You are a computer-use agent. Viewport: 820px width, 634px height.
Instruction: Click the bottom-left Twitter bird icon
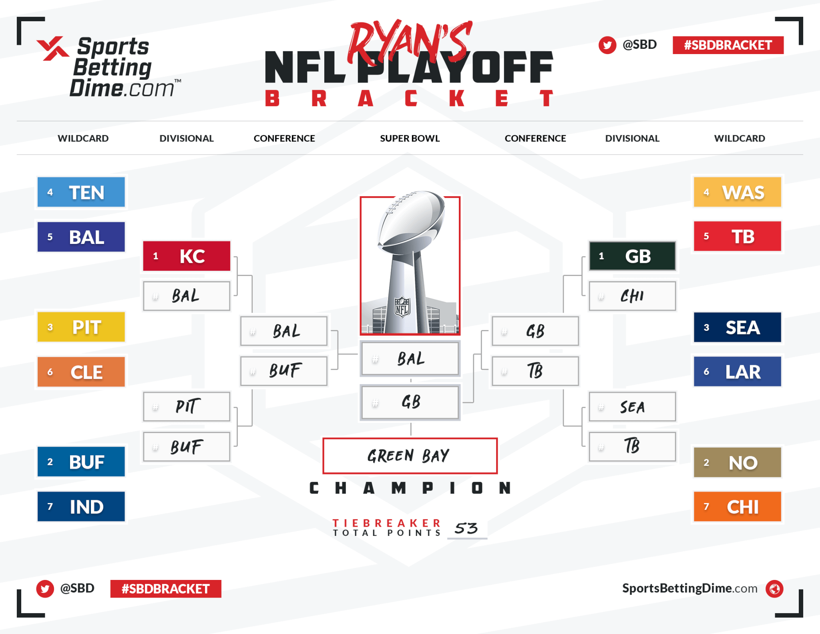45,589
